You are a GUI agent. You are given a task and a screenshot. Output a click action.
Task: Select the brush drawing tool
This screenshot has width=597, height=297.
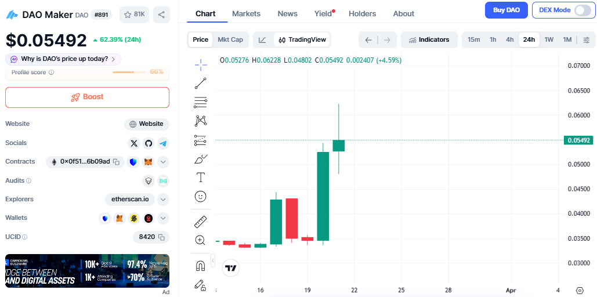(201, 159)
